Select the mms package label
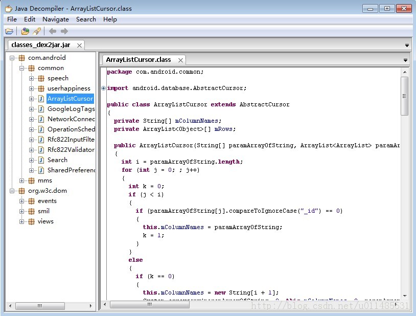 coord(45,180)
